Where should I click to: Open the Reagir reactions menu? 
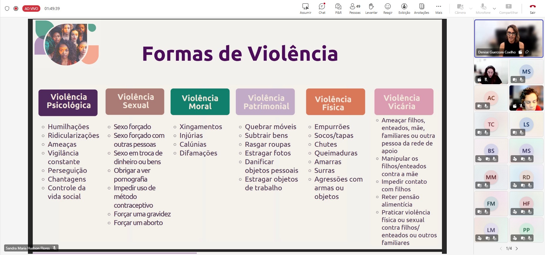point(388,9)
